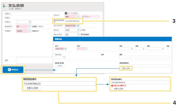The image size is (179, 107).
Task: Click search icon for 申請者 10004
Action: tap(30, 31)
